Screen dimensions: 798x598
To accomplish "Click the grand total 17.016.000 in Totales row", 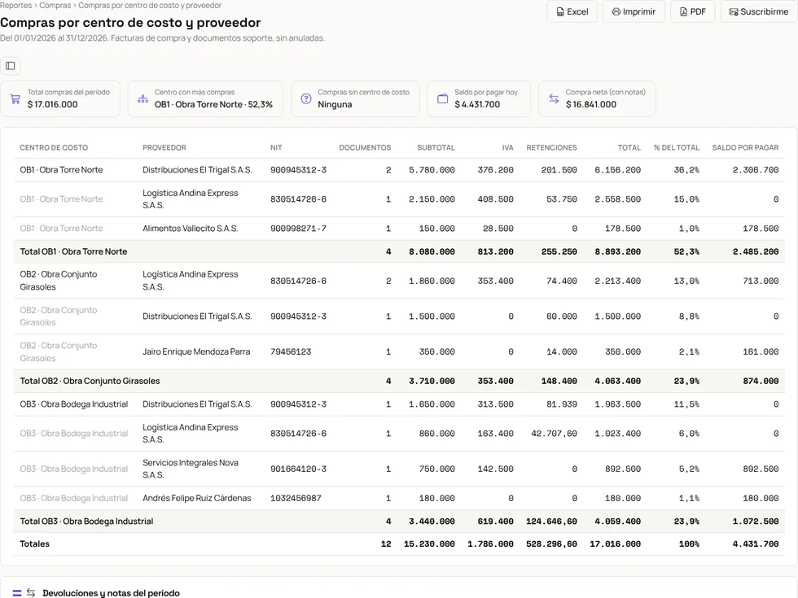I will tap(616, 544).
